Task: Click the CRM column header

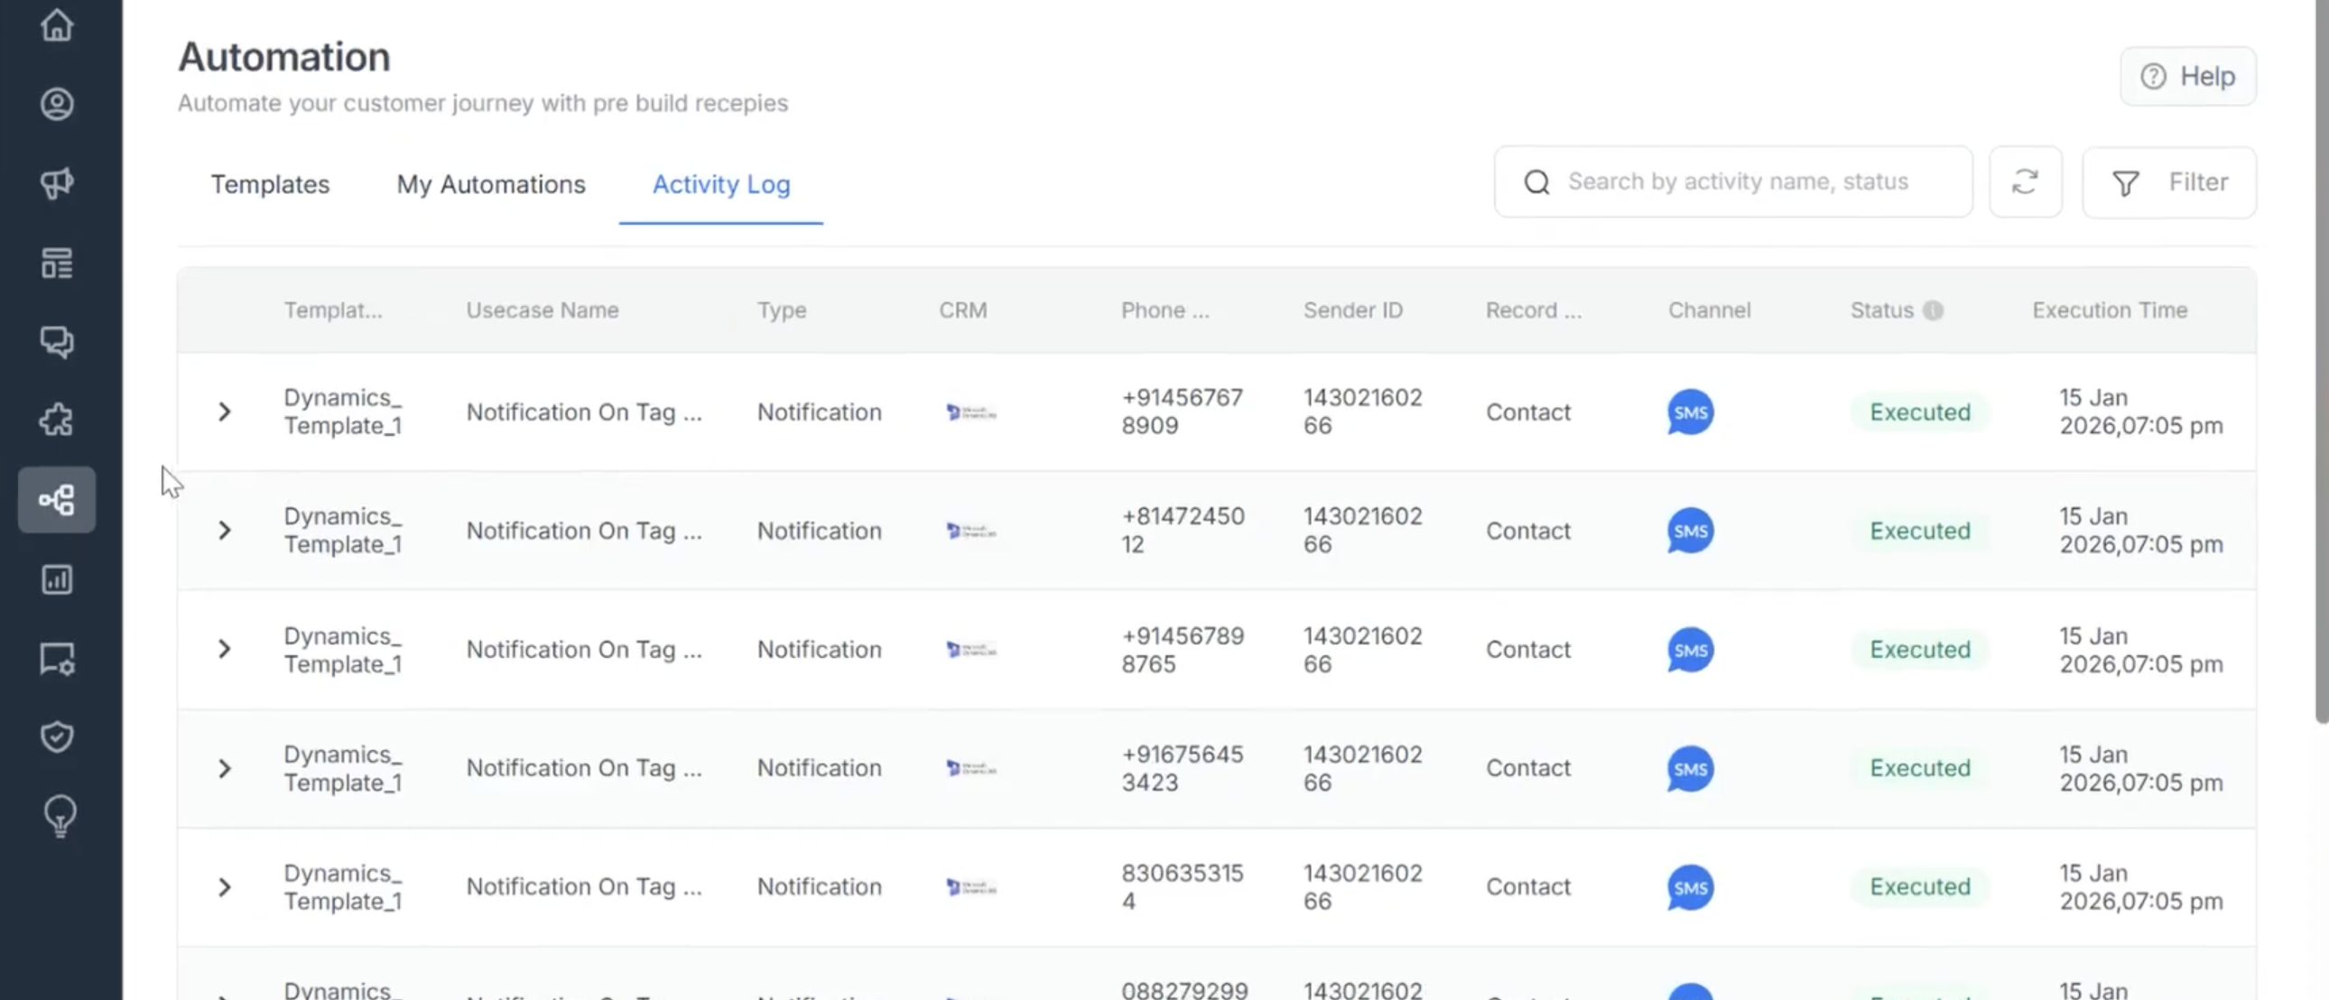Action: coord(963,310)
